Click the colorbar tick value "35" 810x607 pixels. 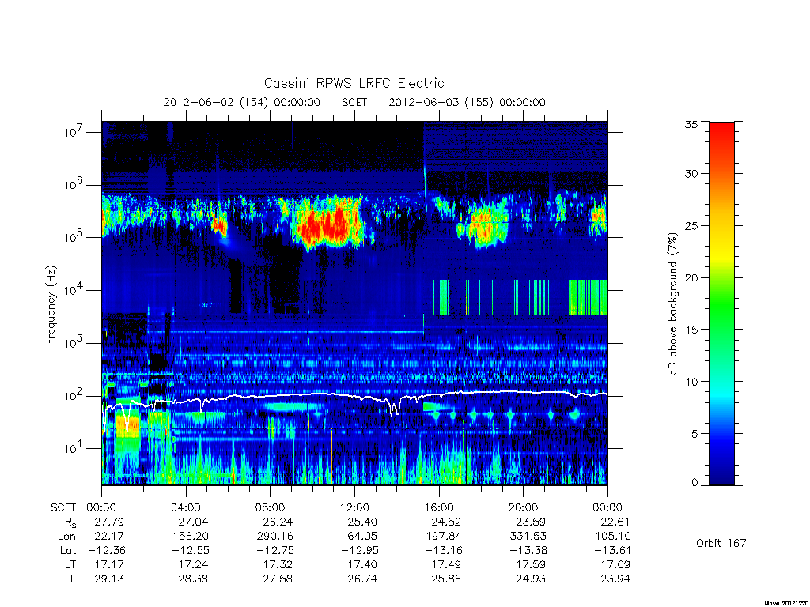(x=691, y=124)
